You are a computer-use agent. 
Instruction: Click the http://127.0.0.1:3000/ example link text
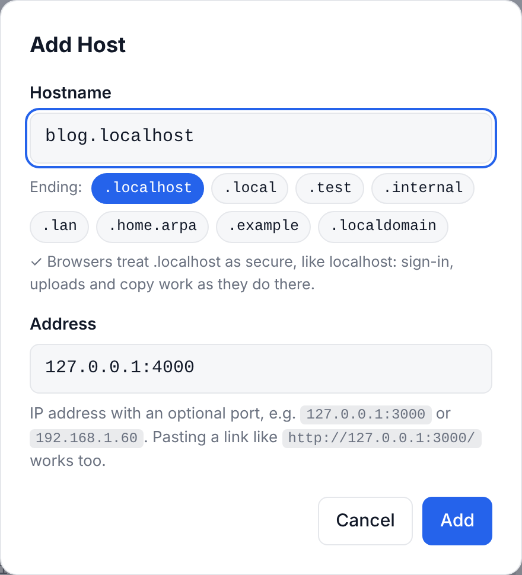(x=381, y=438)
